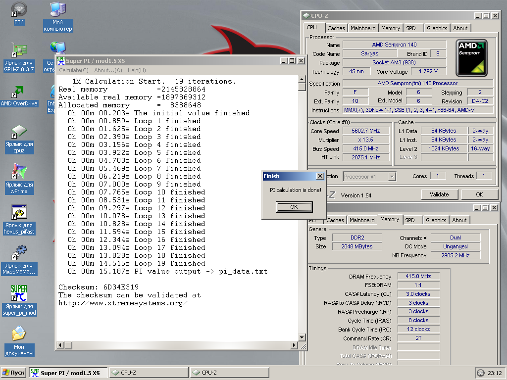The height and width of the screenshot is (380, 507).
Task: Click Super PI vertical scrollbar down arrow
Action: tap(302, 337)
